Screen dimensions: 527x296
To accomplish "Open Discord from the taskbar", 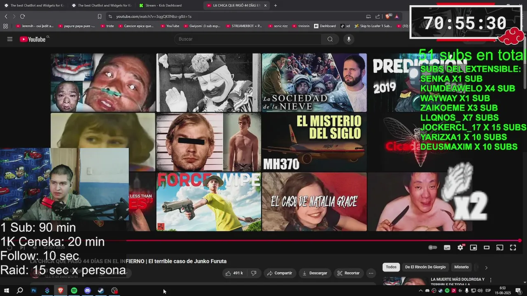I will pyautogui.click(x=87, y=290).
